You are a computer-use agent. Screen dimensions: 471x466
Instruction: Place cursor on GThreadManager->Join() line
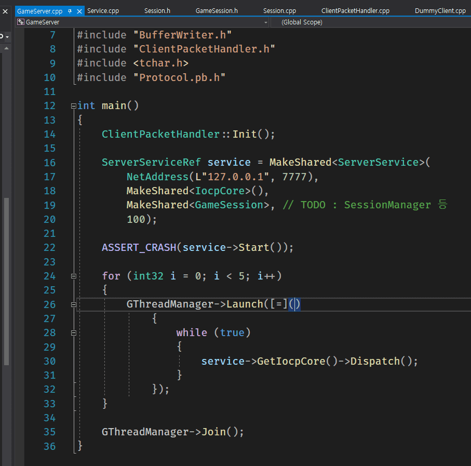172,432
